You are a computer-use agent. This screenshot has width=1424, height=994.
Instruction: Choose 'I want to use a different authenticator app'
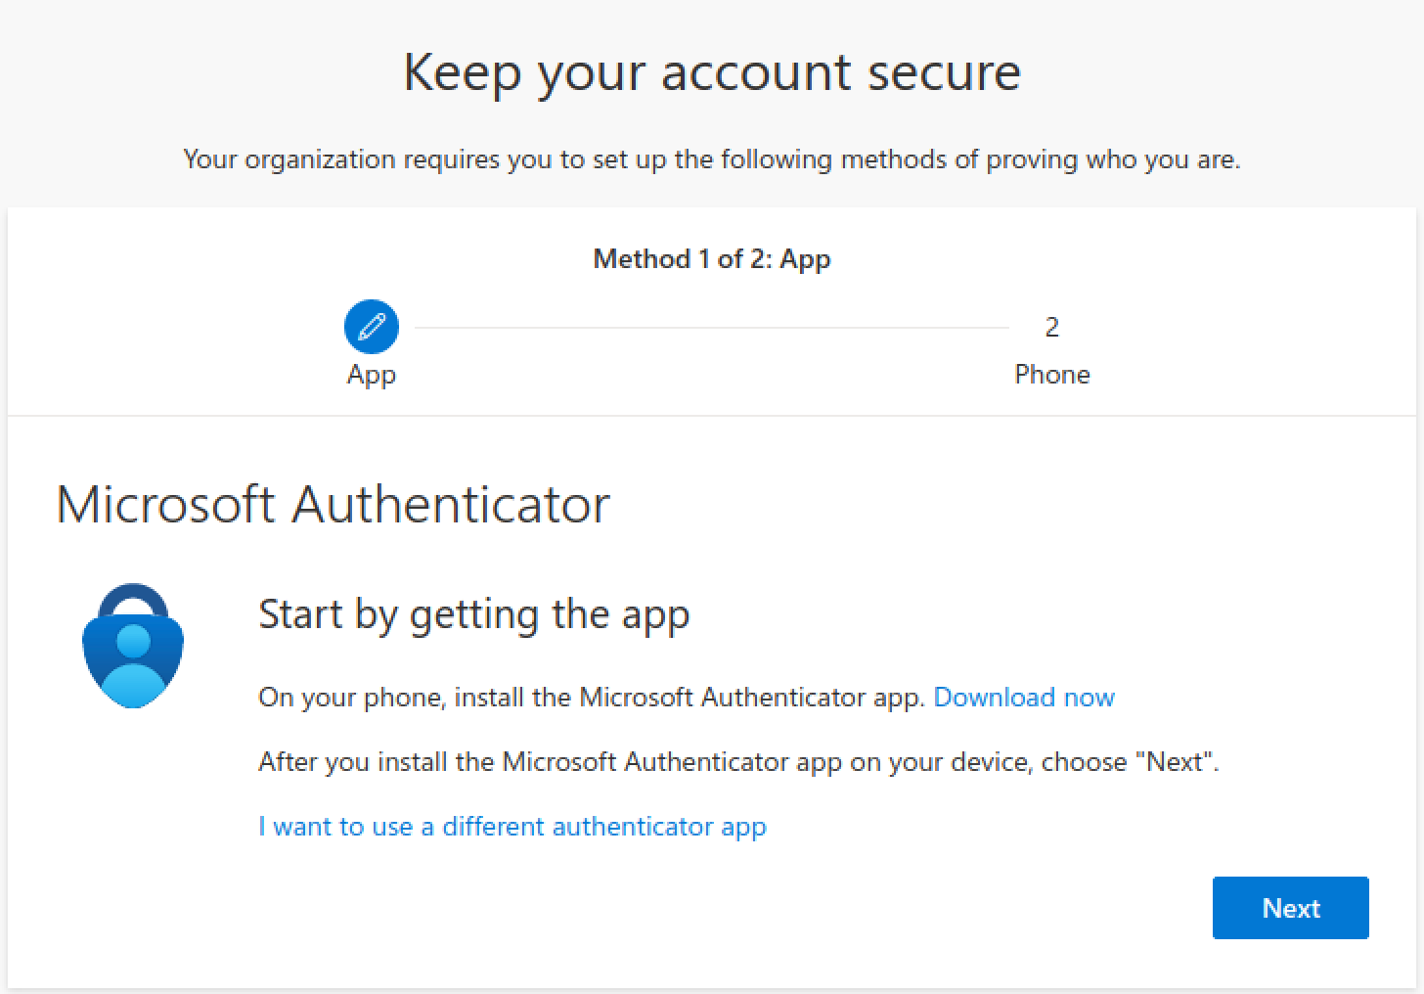pos(512,827)
